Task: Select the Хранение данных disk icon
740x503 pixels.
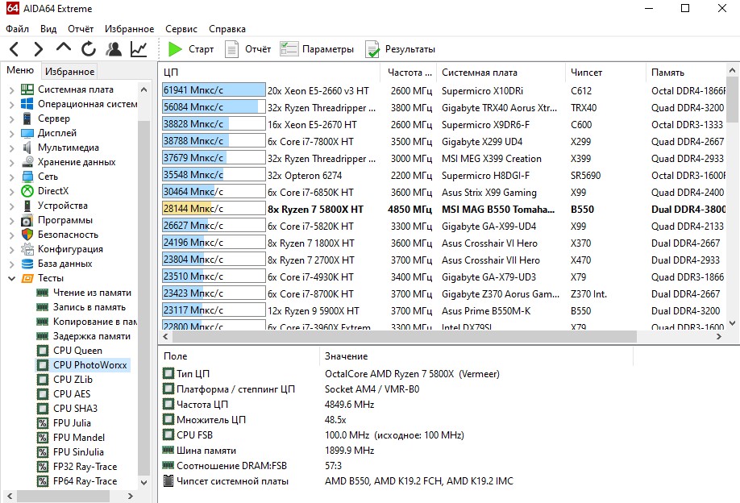Action: pyautogui.click(x=27, y=162)
